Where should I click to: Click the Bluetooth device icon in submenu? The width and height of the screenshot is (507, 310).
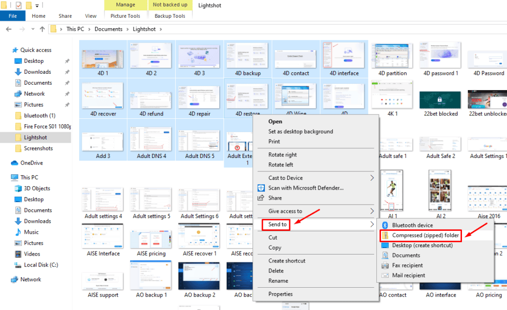385,225
